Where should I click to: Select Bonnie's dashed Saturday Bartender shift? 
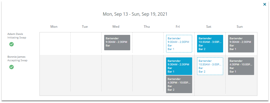(x=210, y=66)
